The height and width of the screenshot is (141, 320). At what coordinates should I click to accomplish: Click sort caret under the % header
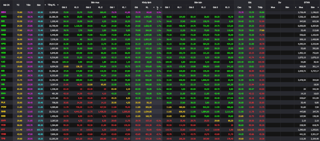pyautogui.click(x=157, y=9)
